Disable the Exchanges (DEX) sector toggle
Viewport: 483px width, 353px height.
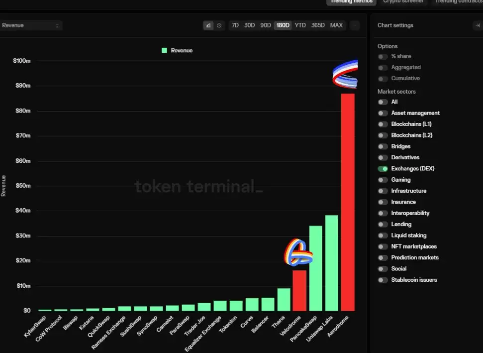tap(383, 169)
